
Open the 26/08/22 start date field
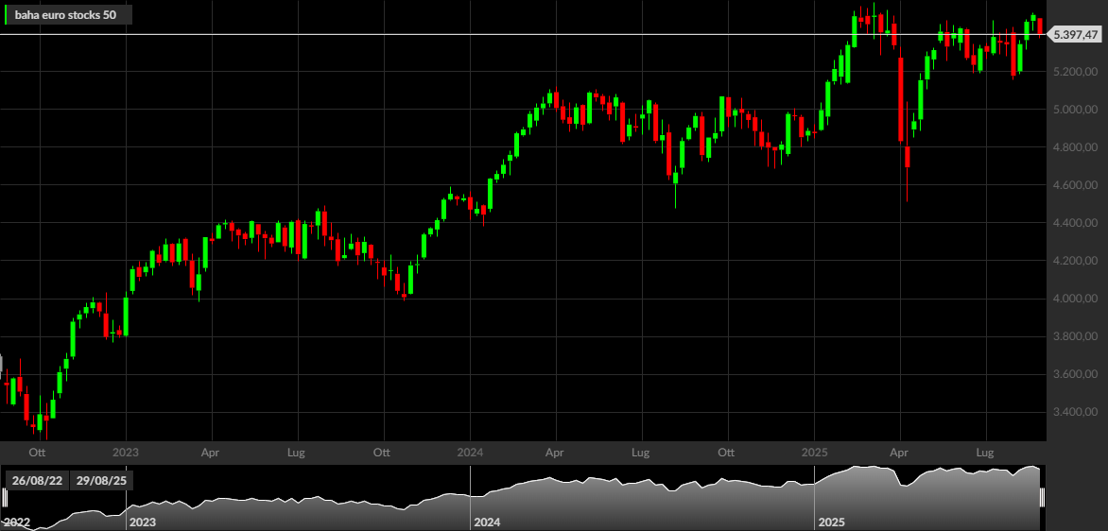37,481
